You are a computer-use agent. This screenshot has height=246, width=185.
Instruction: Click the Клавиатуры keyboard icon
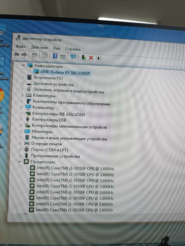click(x=29, y=95)
